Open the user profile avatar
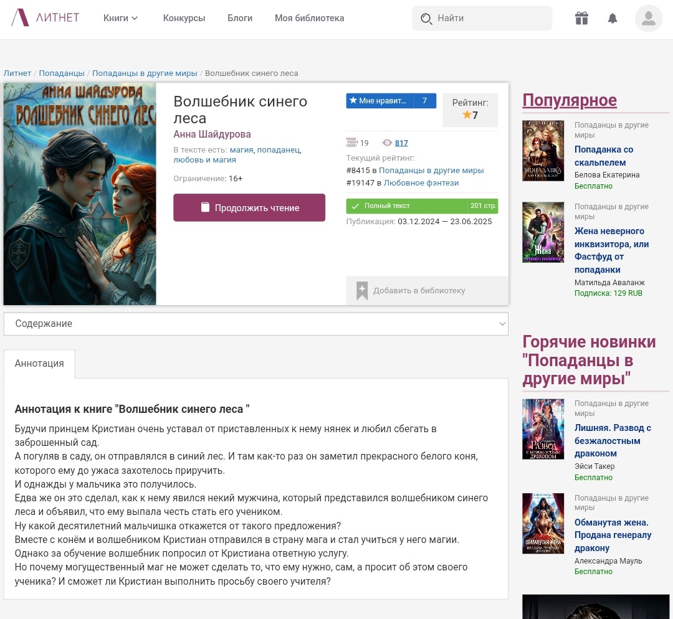 [x=649, y=18]
